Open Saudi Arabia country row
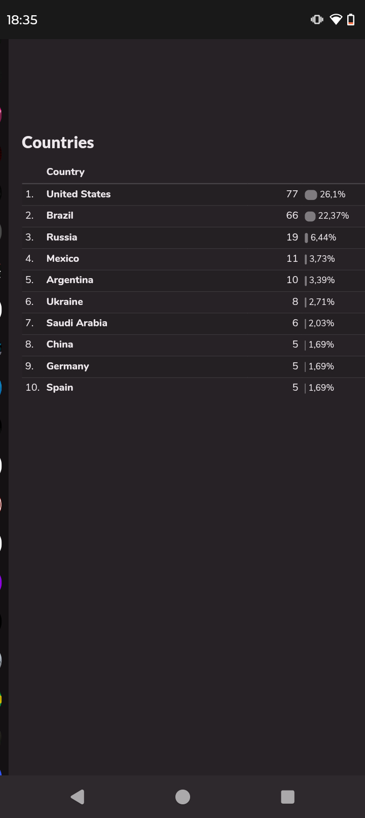The width and height of the screenshot is (365, 818). pos(193,323)
